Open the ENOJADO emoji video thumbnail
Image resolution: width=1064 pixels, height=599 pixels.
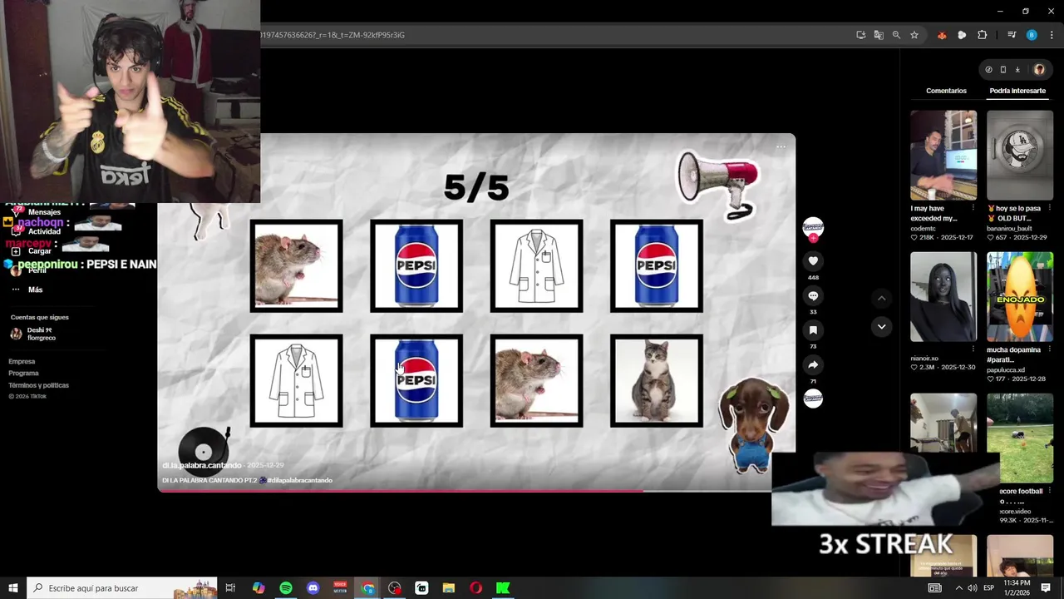1020,297
